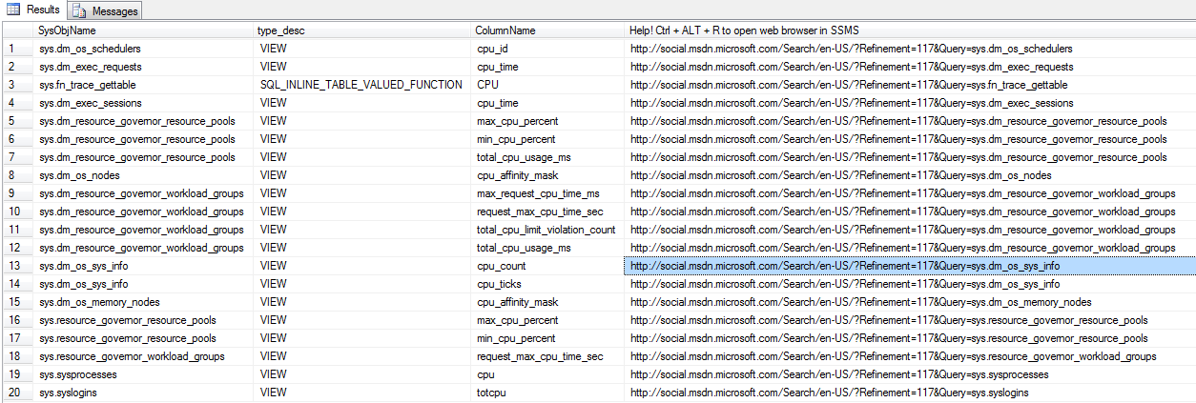Select the SQL_INLINE_TABLE_VALUED_FUNCTION cell
The width and height of the screenshot is (1196, 403).
pyautogui.click(x=361, y=85)
